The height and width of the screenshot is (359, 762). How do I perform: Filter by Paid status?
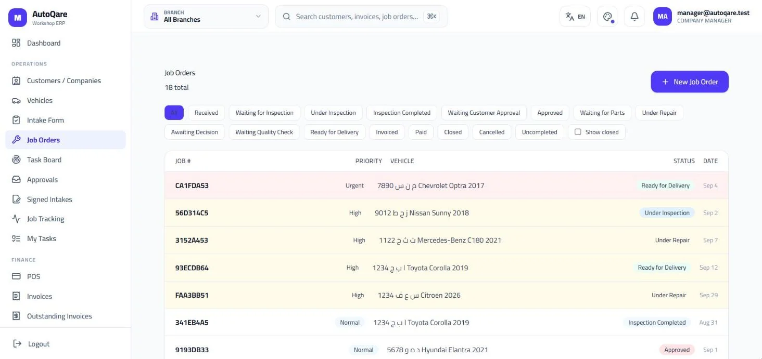pos(421,132)
